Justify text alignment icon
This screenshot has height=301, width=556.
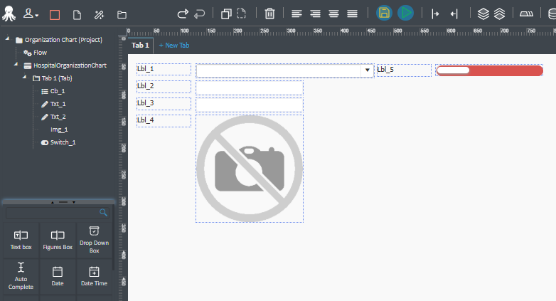coord(352,14)
